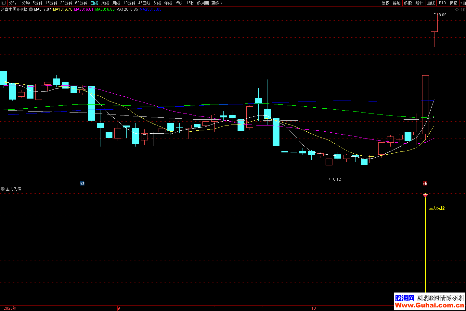Click the blue 财 financial marker icon
This screenshot has width=466, height=311.
coord(82,184)
